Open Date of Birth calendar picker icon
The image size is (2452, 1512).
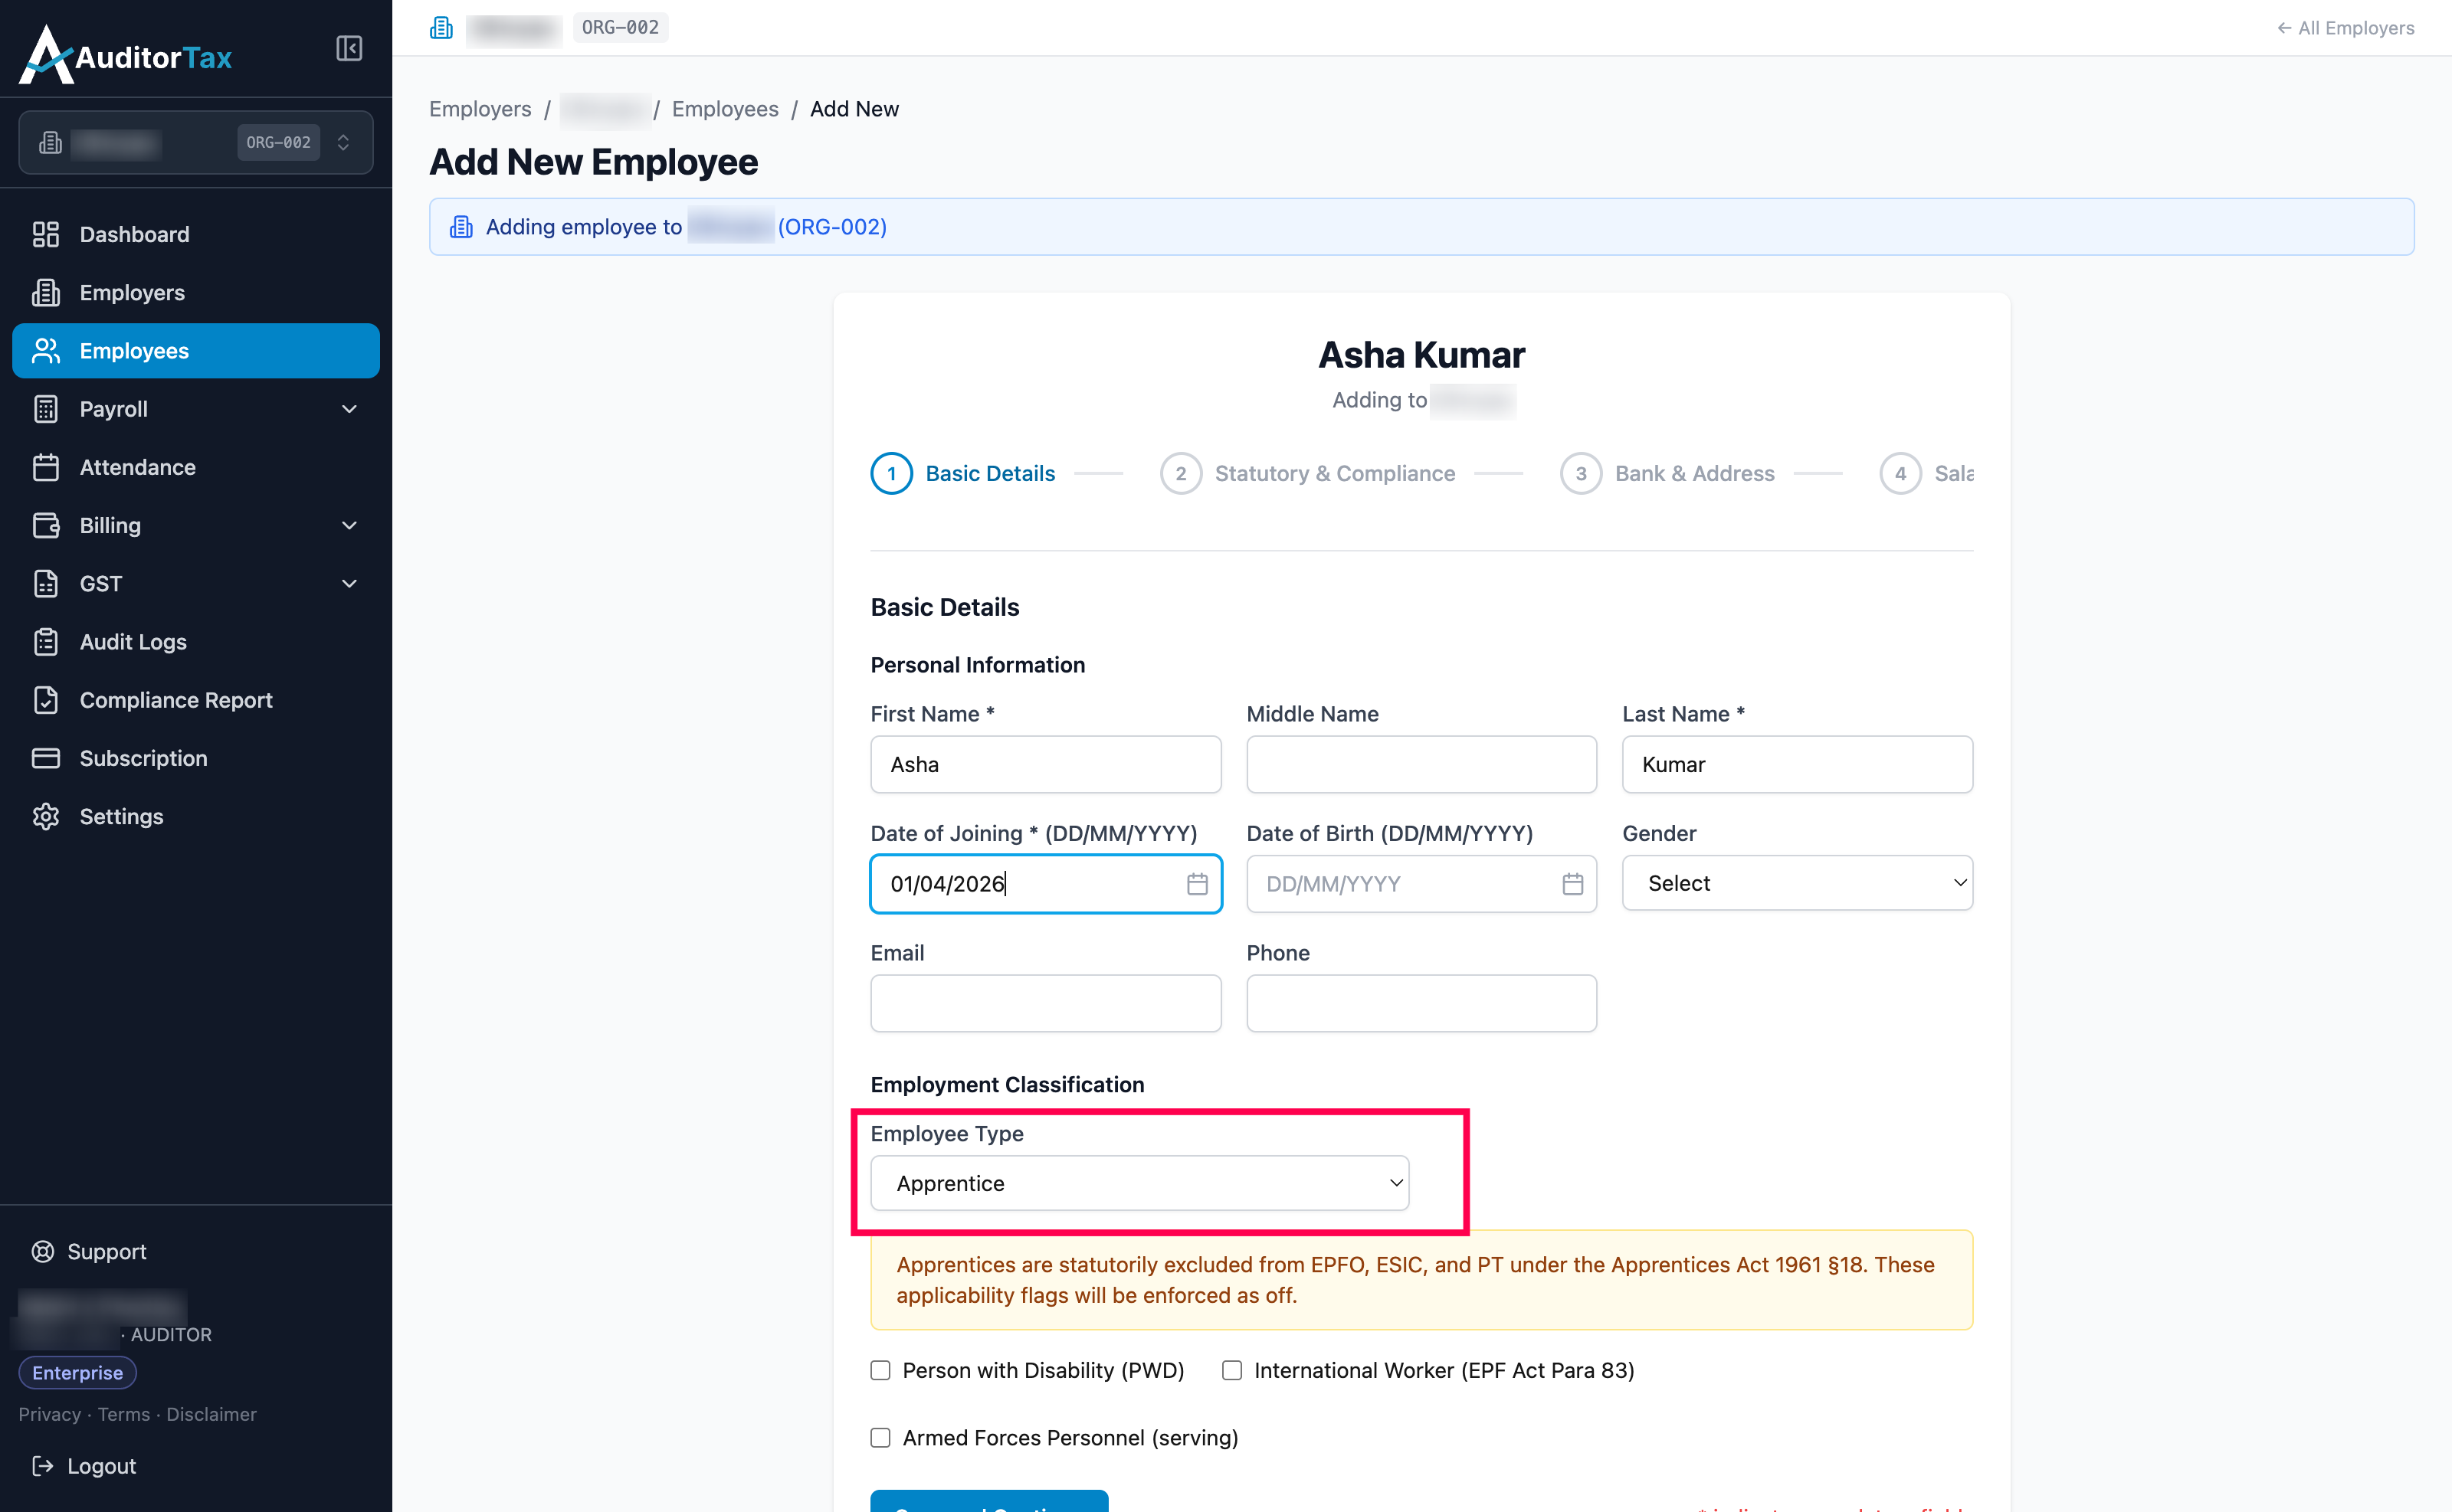click(1572, 884)
